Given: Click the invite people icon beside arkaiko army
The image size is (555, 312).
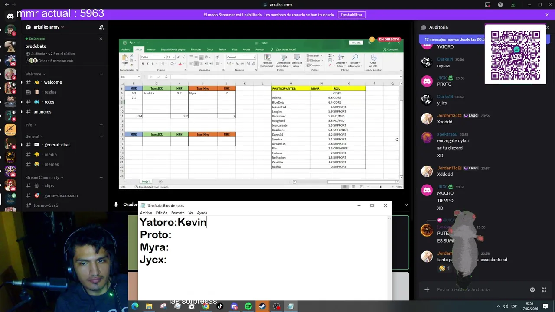Looking at the screenshot, I should point(101,27).
